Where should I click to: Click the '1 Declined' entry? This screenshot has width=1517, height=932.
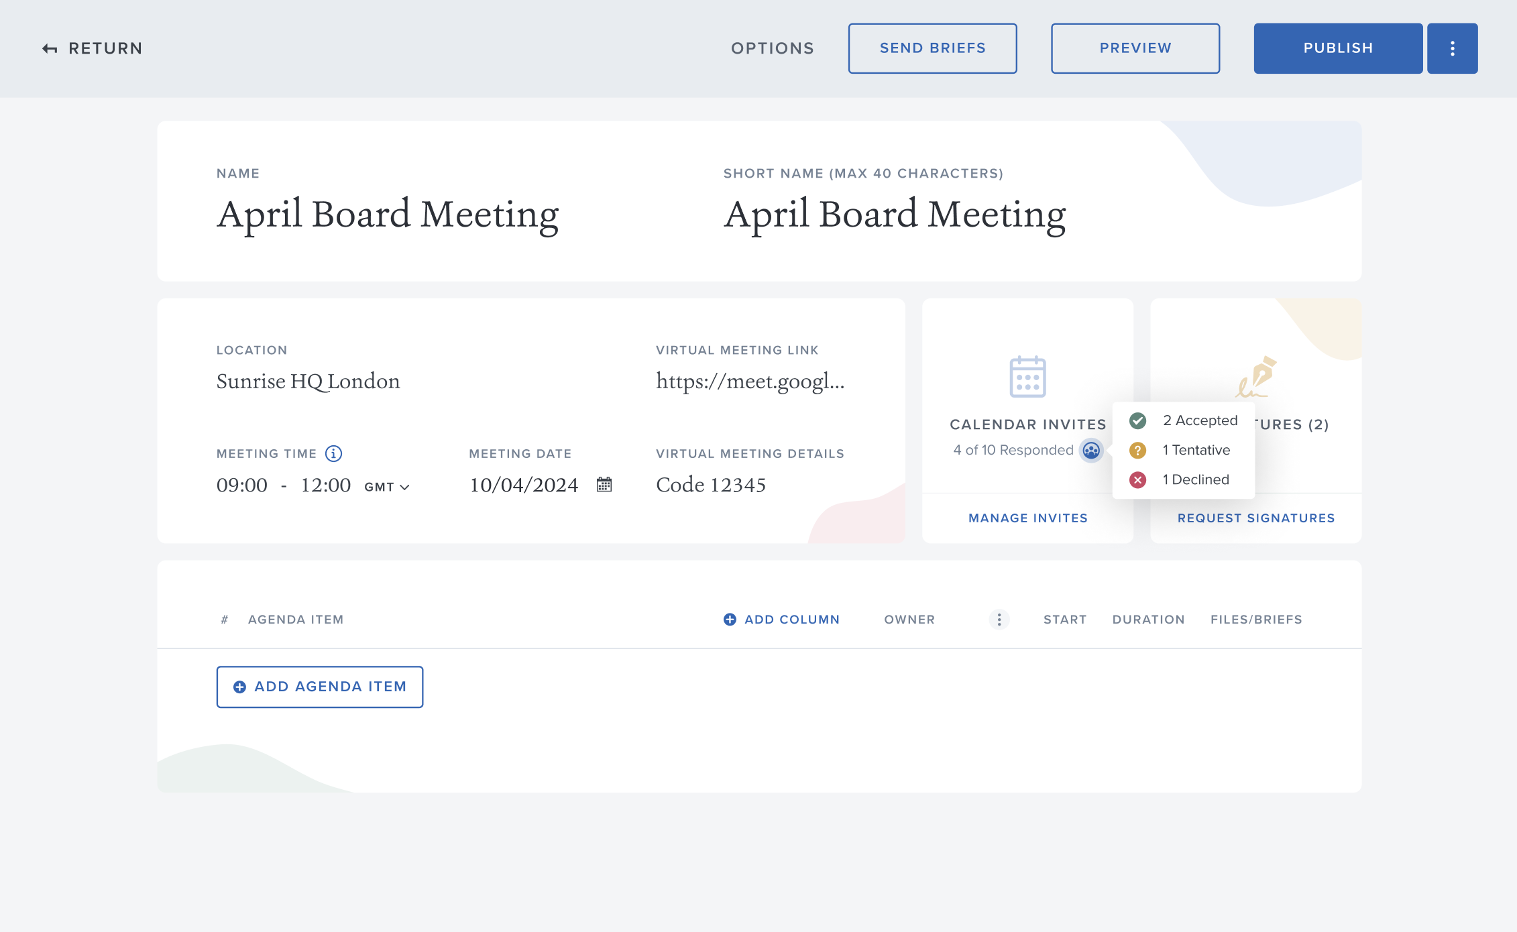[1196, 479]
